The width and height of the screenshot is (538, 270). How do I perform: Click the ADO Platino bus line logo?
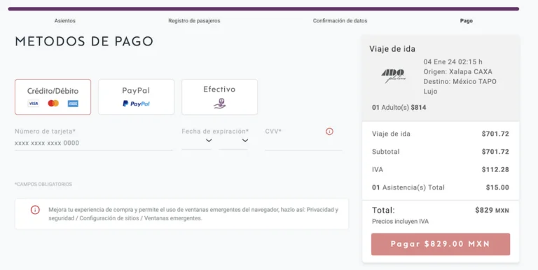pyautogui.click(x=394, y=76)
